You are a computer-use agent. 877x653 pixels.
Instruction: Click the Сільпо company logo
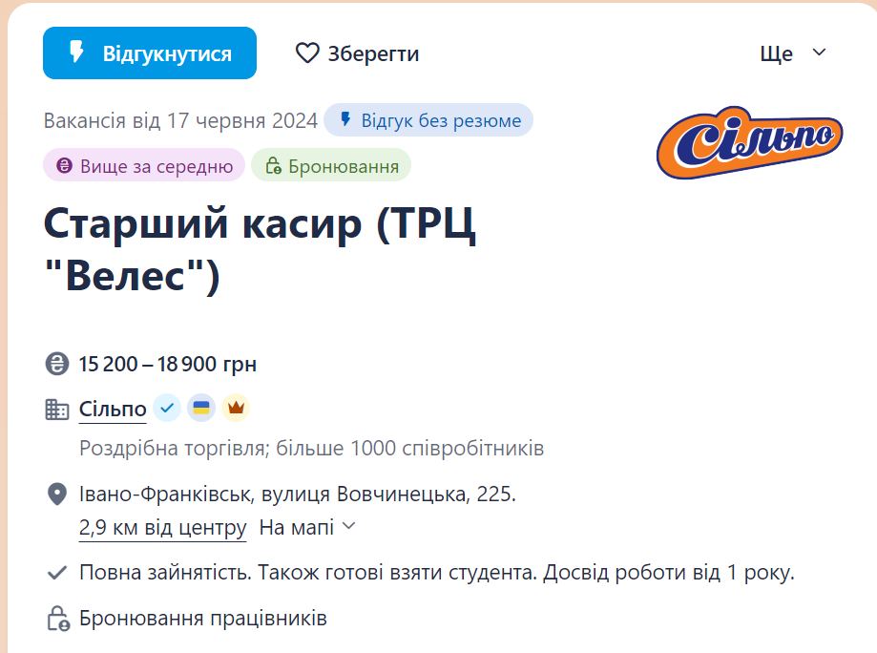pyautogui.click(x=749, y=142)
